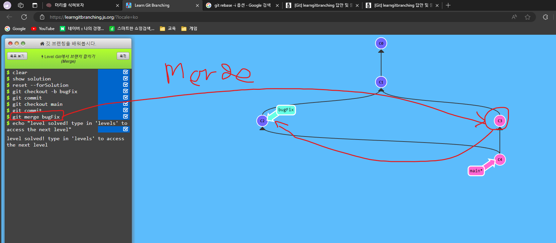Click the checkbox beside reset --forSolution
This screenshot has width=556, height=243.
126,85
